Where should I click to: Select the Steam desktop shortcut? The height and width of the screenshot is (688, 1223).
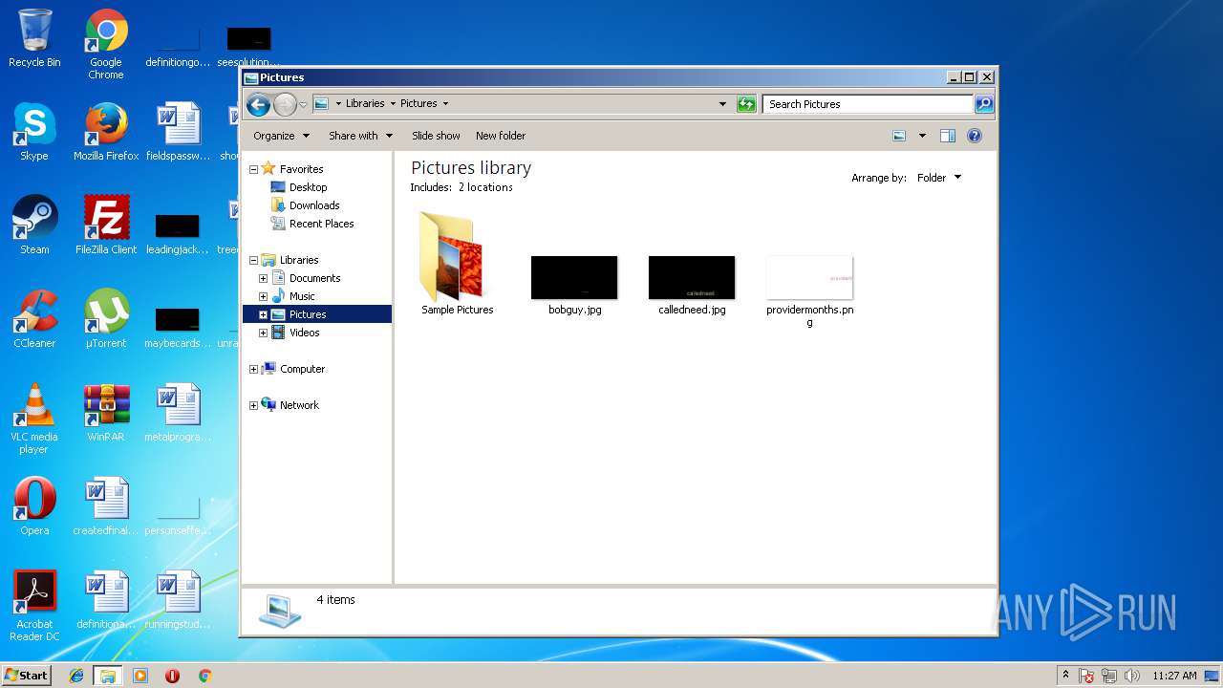click(34, 226)
